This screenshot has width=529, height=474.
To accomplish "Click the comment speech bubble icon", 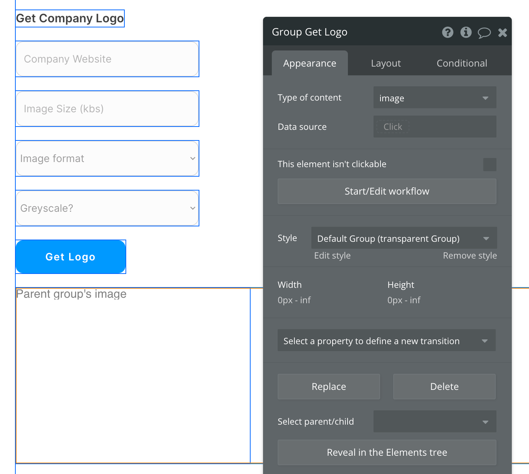I will [x=484, y=33].
